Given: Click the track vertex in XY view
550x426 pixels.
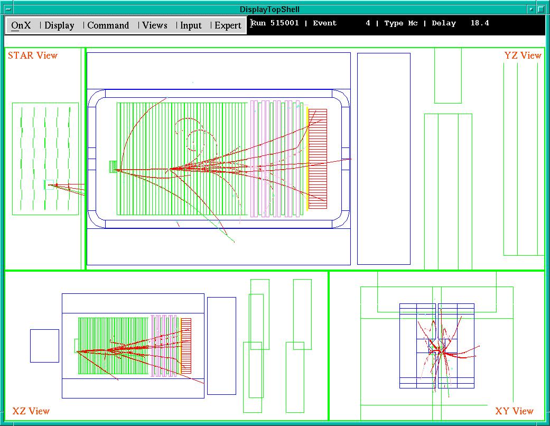Looking at the screenshot, I should click(442, 349).
